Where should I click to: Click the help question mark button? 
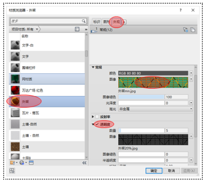181,10
